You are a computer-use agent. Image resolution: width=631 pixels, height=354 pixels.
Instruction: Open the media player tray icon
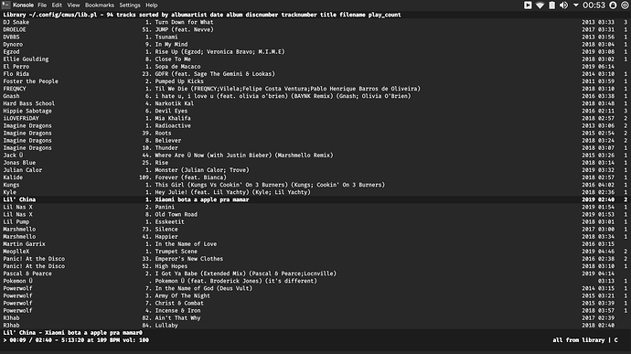[x=528, y=5]
